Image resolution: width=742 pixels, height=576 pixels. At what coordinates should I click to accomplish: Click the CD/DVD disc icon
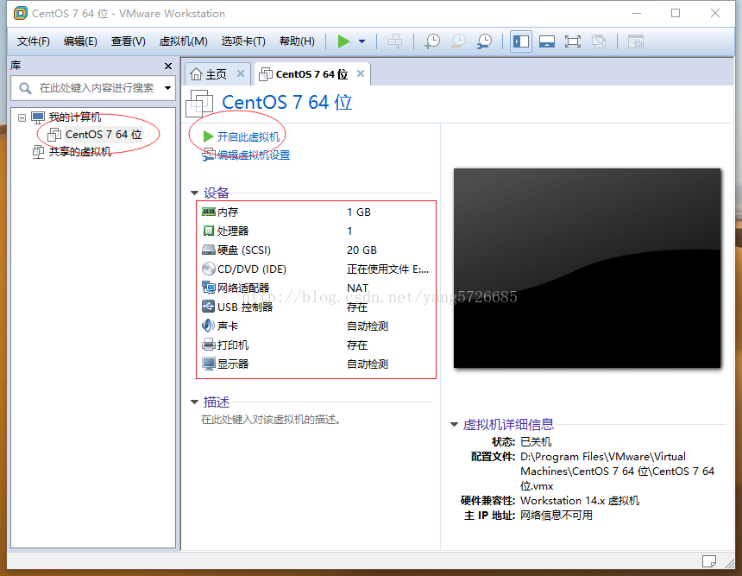pyautogui.click(x=209, y=269)
